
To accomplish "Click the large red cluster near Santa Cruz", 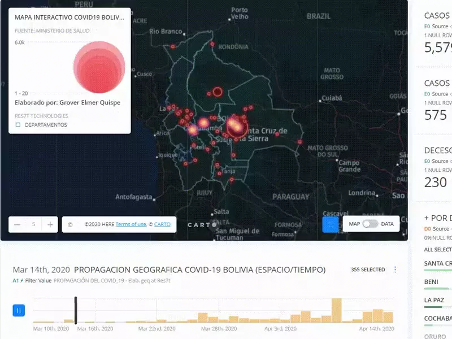I will [x=236, y=127].
